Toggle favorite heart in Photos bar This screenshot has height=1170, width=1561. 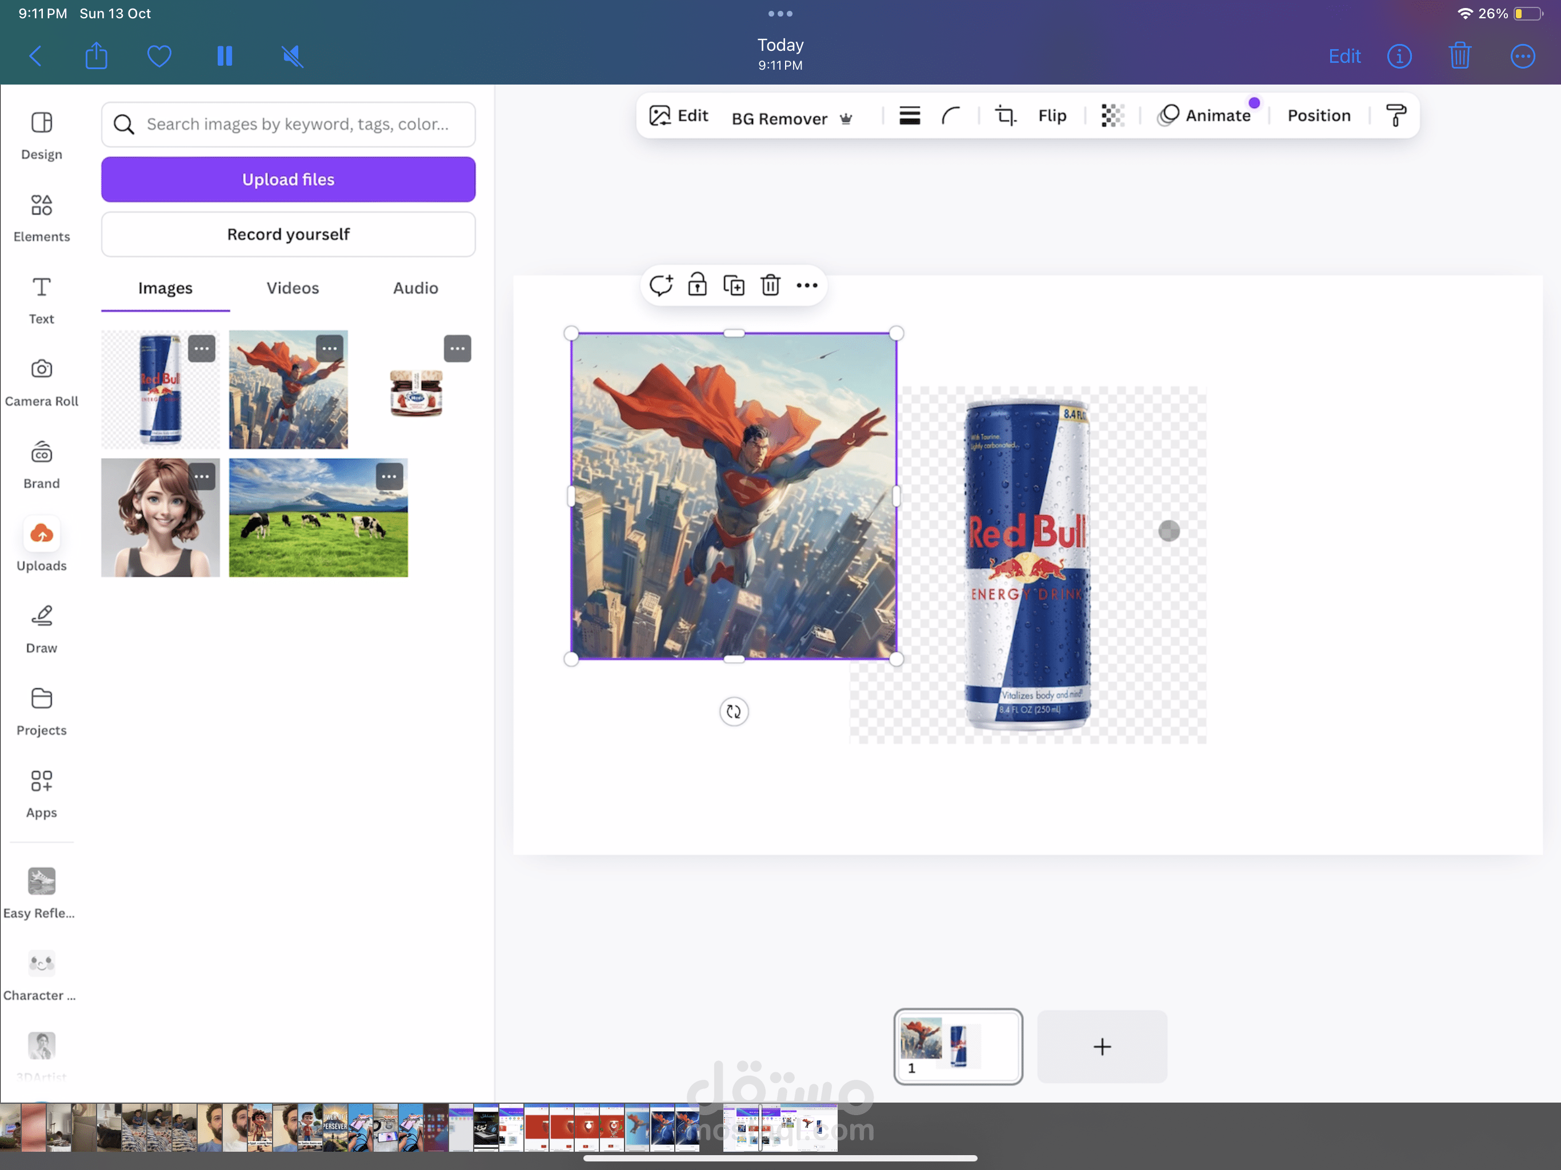(159, 57)
